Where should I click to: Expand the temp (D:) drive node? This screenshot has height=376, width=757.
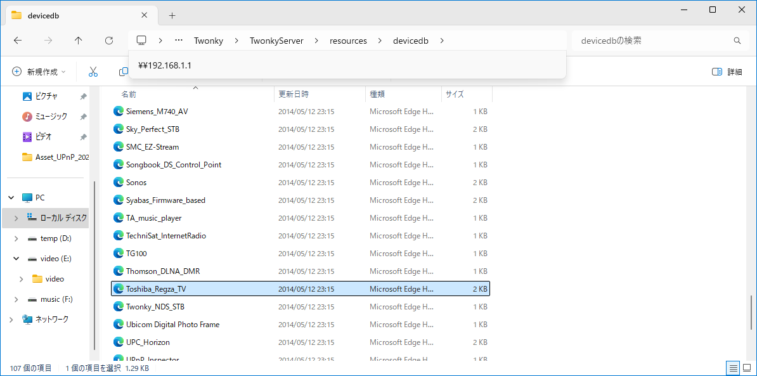16,238
